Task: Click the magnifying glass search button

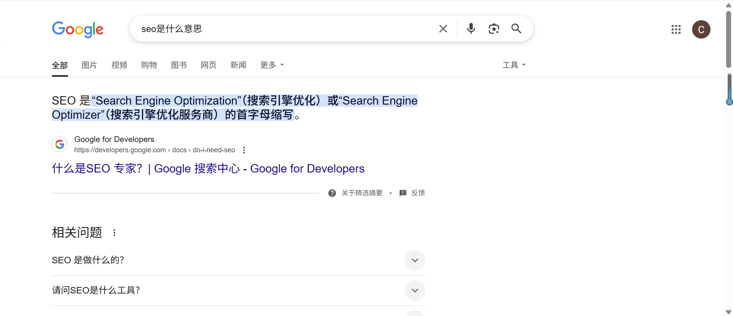Action: click(x=516, y=29)
